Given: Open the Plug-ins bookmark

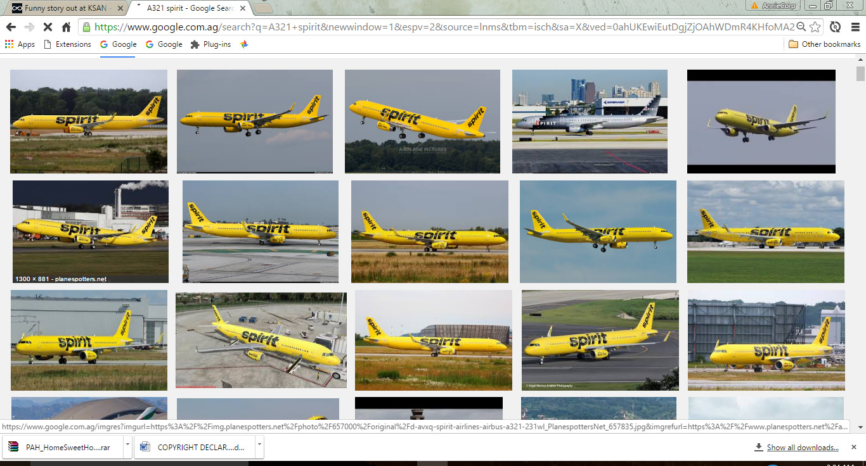Looking at the screenshot, I should [210, 44].
